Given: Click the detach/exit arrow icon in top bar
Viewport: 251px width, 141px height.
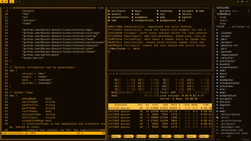Looking at the screenshot, I should [242, 2].
